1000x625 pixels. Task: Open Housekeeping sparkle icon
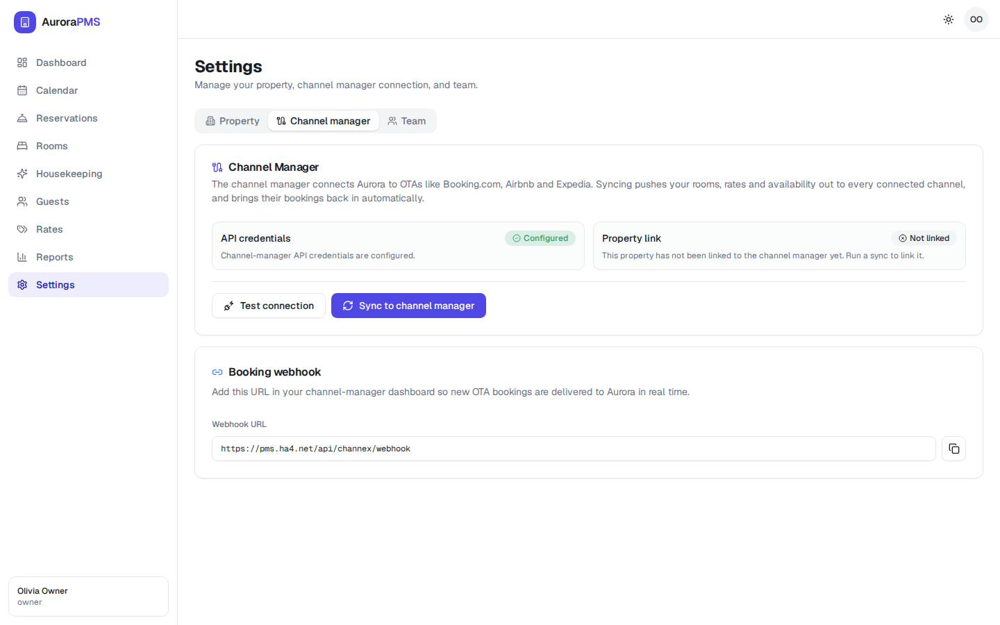(x=22, y=174)
